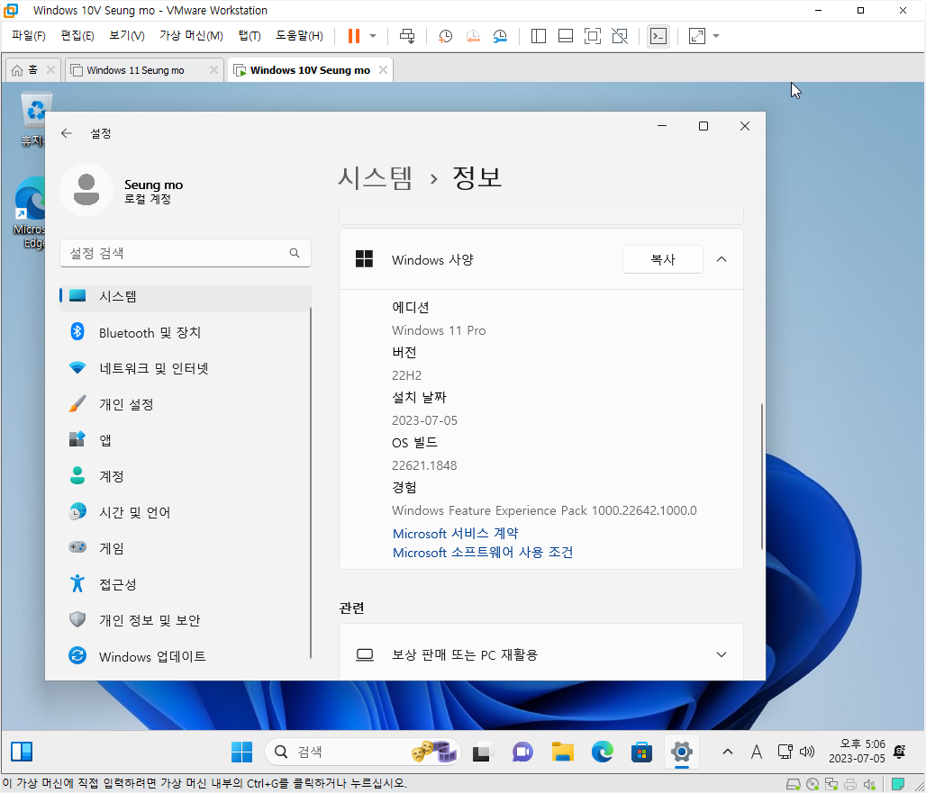Open Task View on taskbar
926x793 pixels.
click(x=482, y=752)
